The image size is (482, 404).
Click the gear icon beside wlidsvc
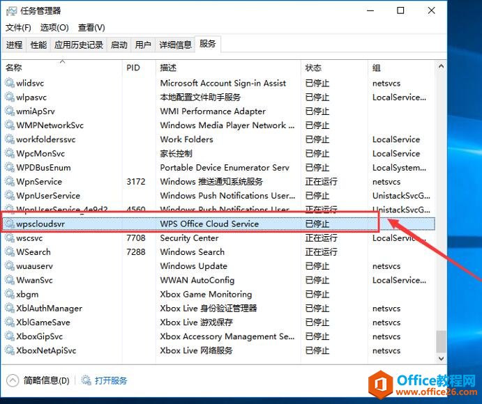click(x=10, y=83)
